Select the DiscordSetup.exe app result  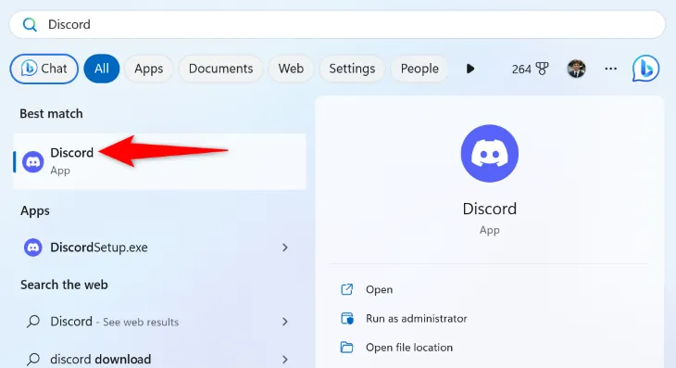(x=159, y=247)
